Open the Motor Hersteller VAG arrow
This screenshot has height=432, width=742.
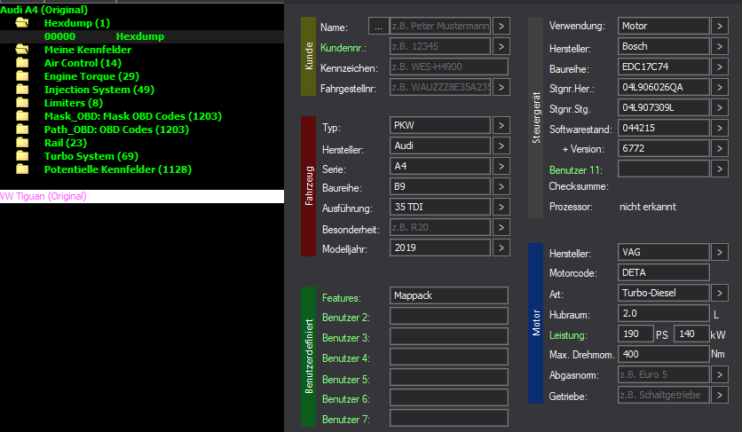pyautogui.click(x=719, y=252)
